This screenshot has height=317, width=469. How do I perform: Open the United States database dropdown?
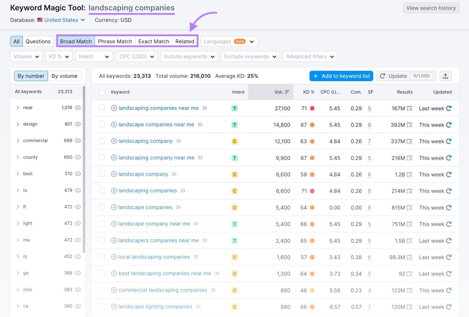point(61,20)
